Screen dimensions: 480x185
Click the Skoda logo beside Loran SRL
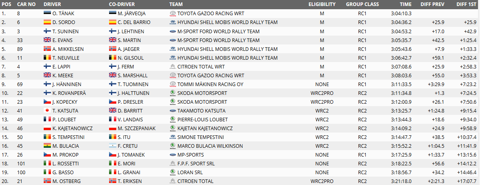point(173,173)
